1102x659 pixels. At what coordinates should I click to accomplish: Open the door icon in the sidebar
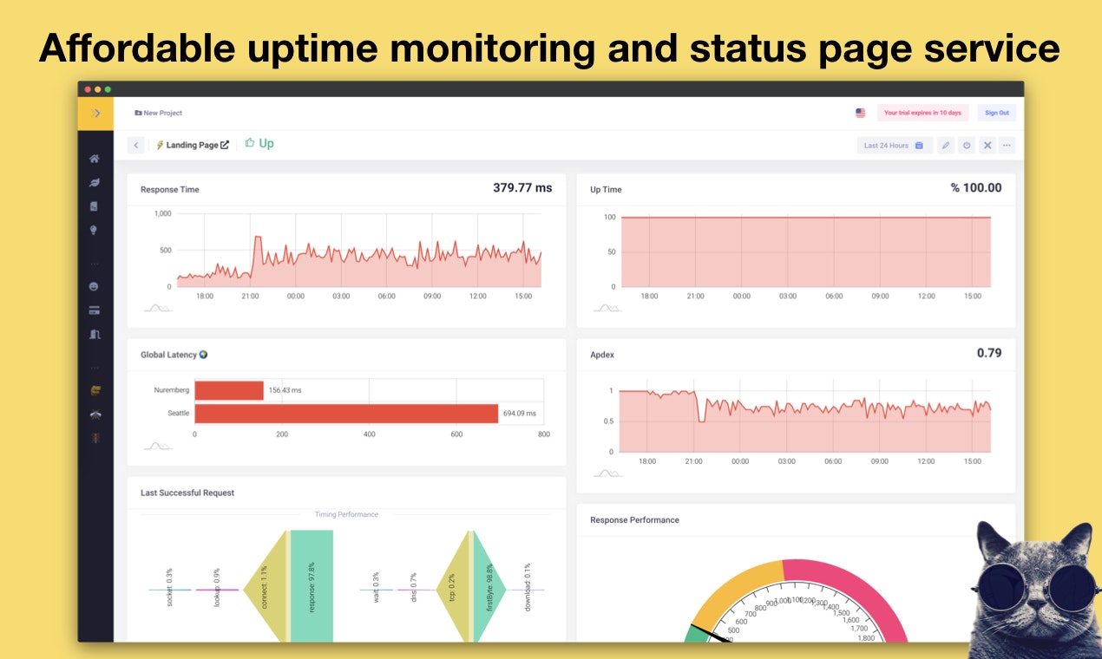[x=95, y=334]
